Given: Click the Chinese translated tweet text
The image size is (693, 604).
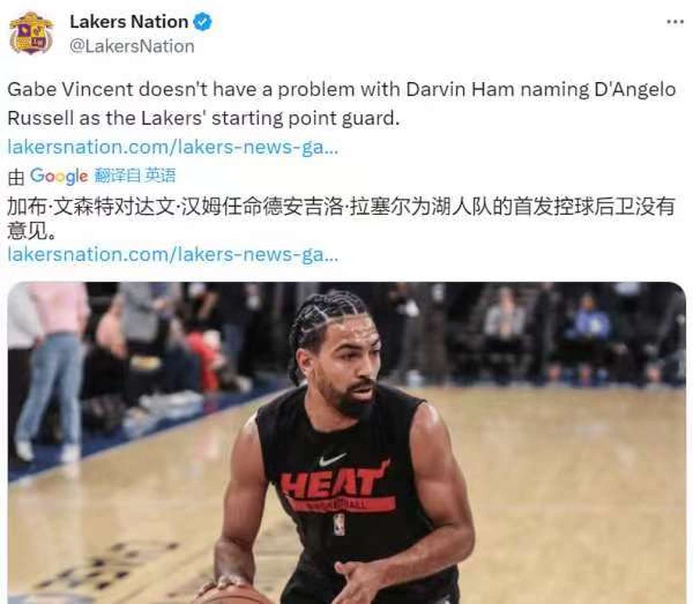Looking at the screenshot, I should point(341,218).
